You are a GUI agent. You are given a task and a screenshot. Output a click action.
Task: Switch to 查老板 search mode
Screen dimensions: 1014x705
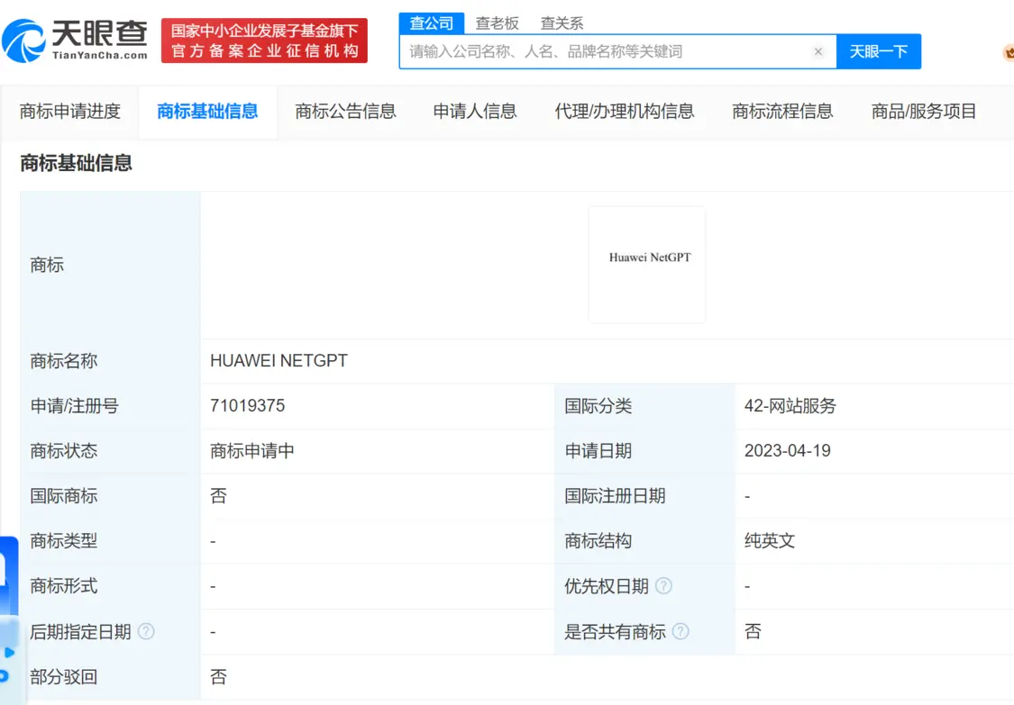[x=498, y=23]
